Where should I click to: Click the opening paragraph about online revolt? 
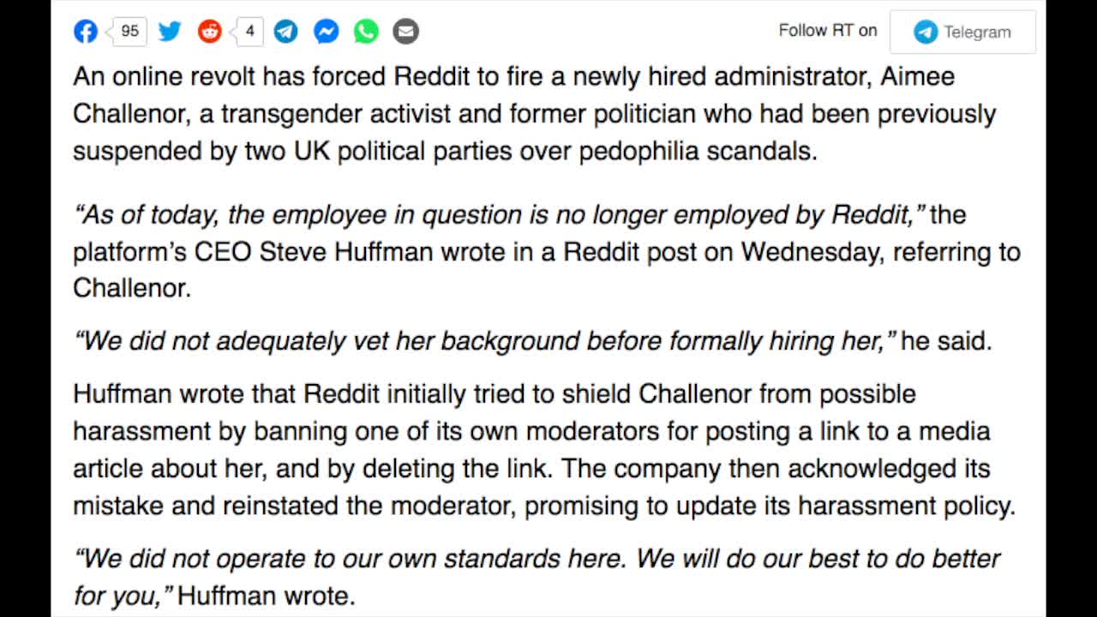(534, 114)
